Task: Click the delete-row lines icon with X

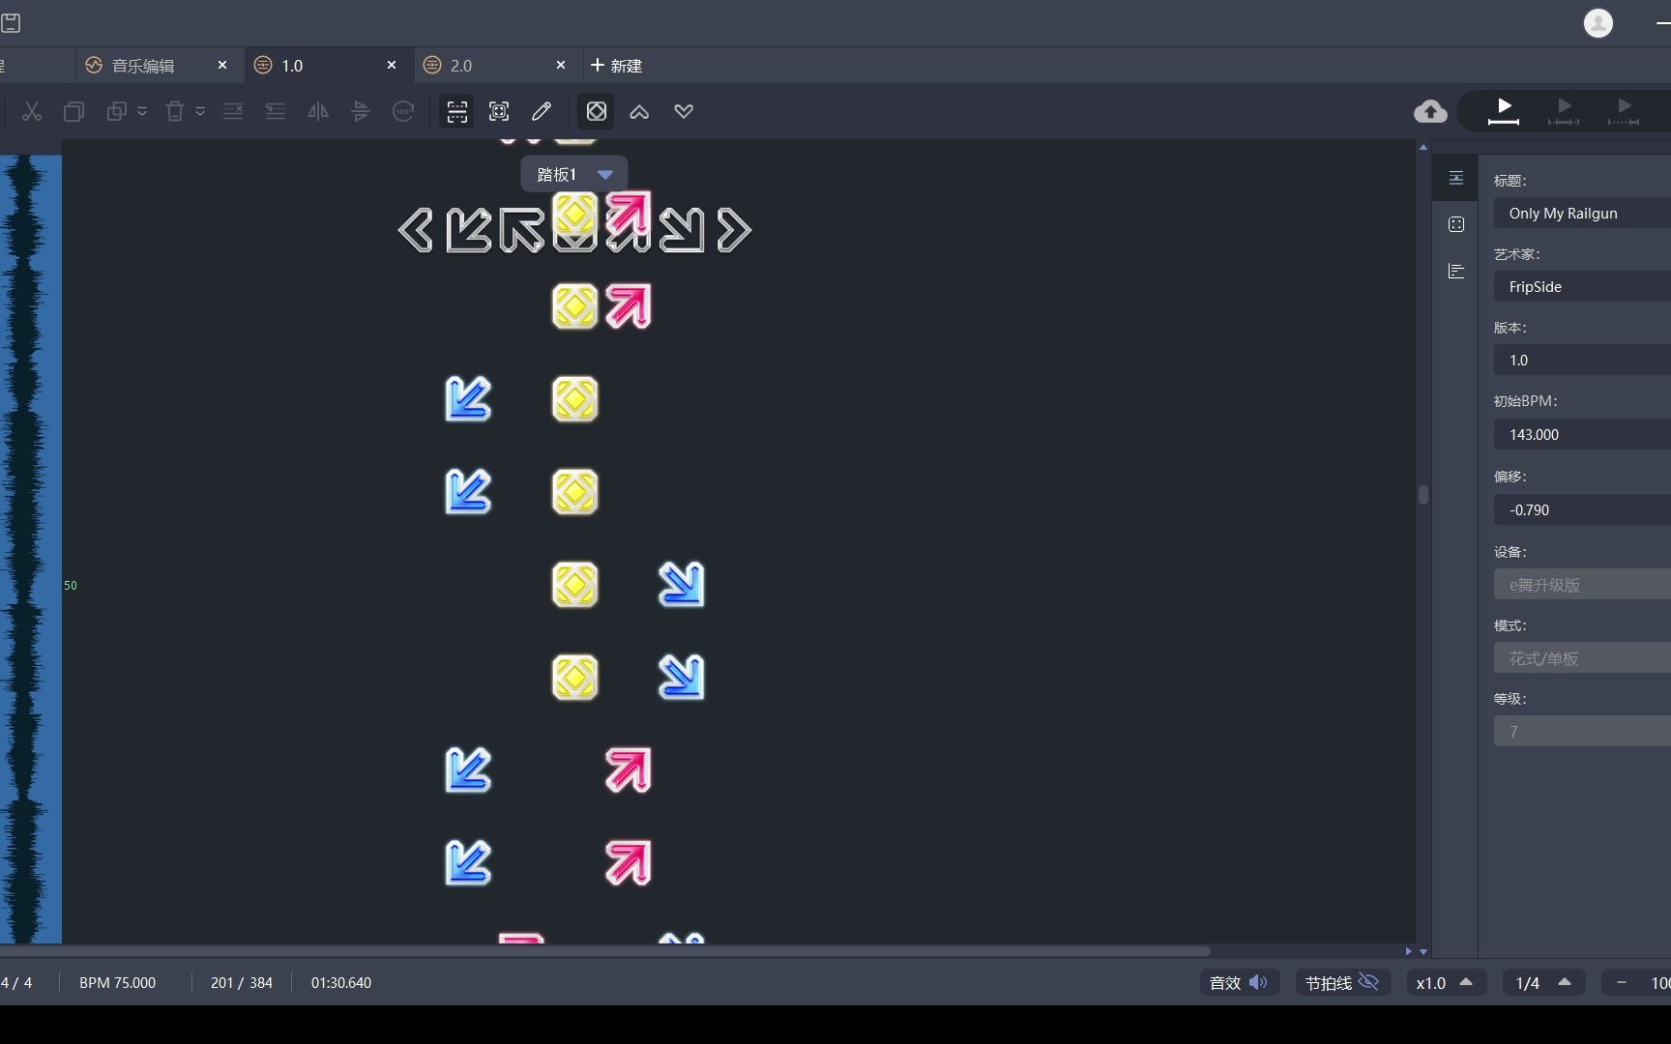Action: [x=233, y=111]
